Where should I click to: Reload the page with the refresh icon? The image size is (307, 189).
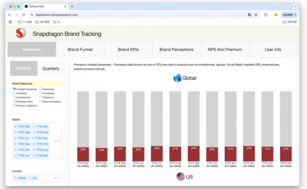23,15
